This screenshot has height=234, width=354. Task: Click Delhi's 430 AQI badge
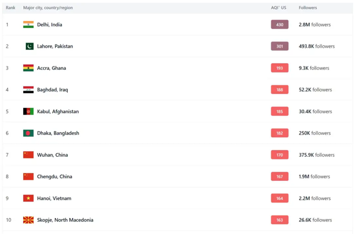pyautogui.click(x=280, y=25)
